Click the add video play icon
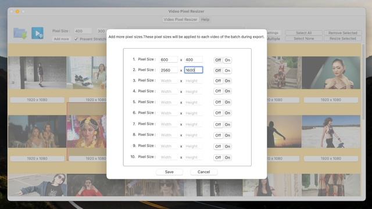The height and width of the screenshot is (209, 372). coord(37,33)
